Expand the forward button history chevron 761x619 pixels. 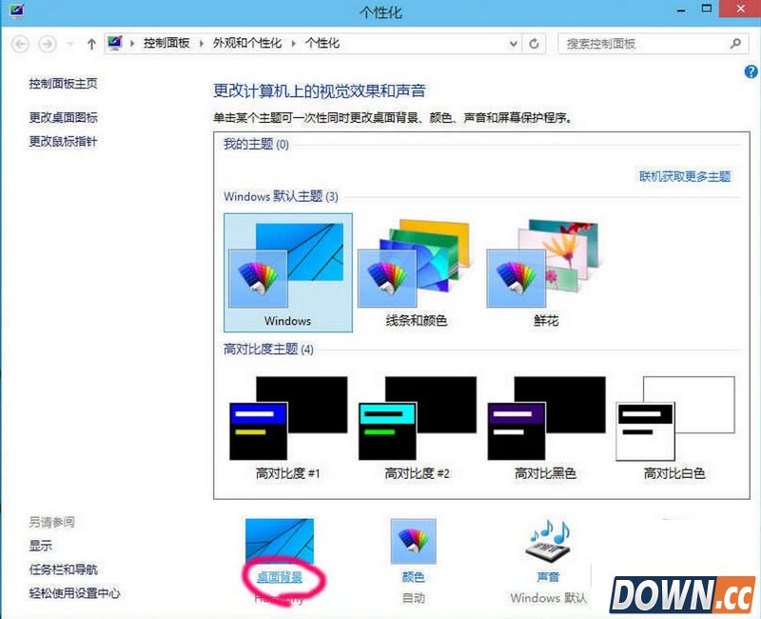click(68, 43)
